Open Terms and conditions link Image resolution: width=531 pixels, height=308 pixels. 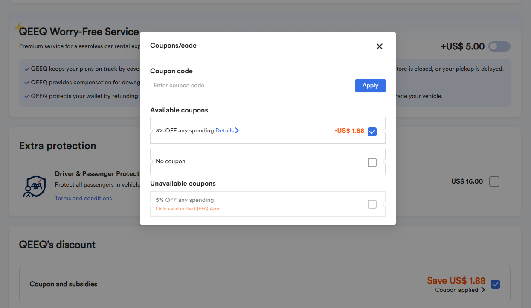click(x=84, y=198)
